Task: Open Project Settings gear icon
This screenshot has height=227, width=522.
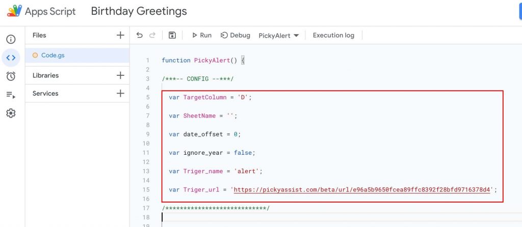Action: (x=11, y=113)
